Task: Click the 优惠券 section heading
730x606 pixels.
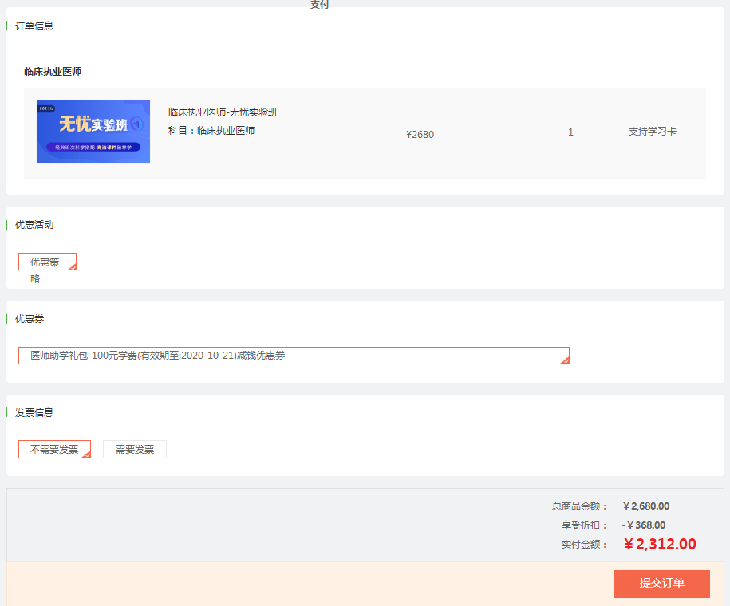Action: [x=30, y=319]
